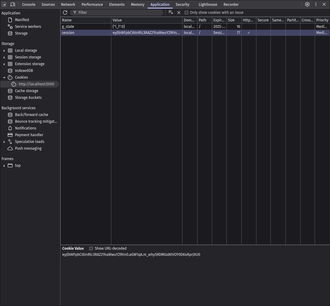Toggle the device toolbar icon
Viewport: 330px width, 306px height.
click(13, 4)
